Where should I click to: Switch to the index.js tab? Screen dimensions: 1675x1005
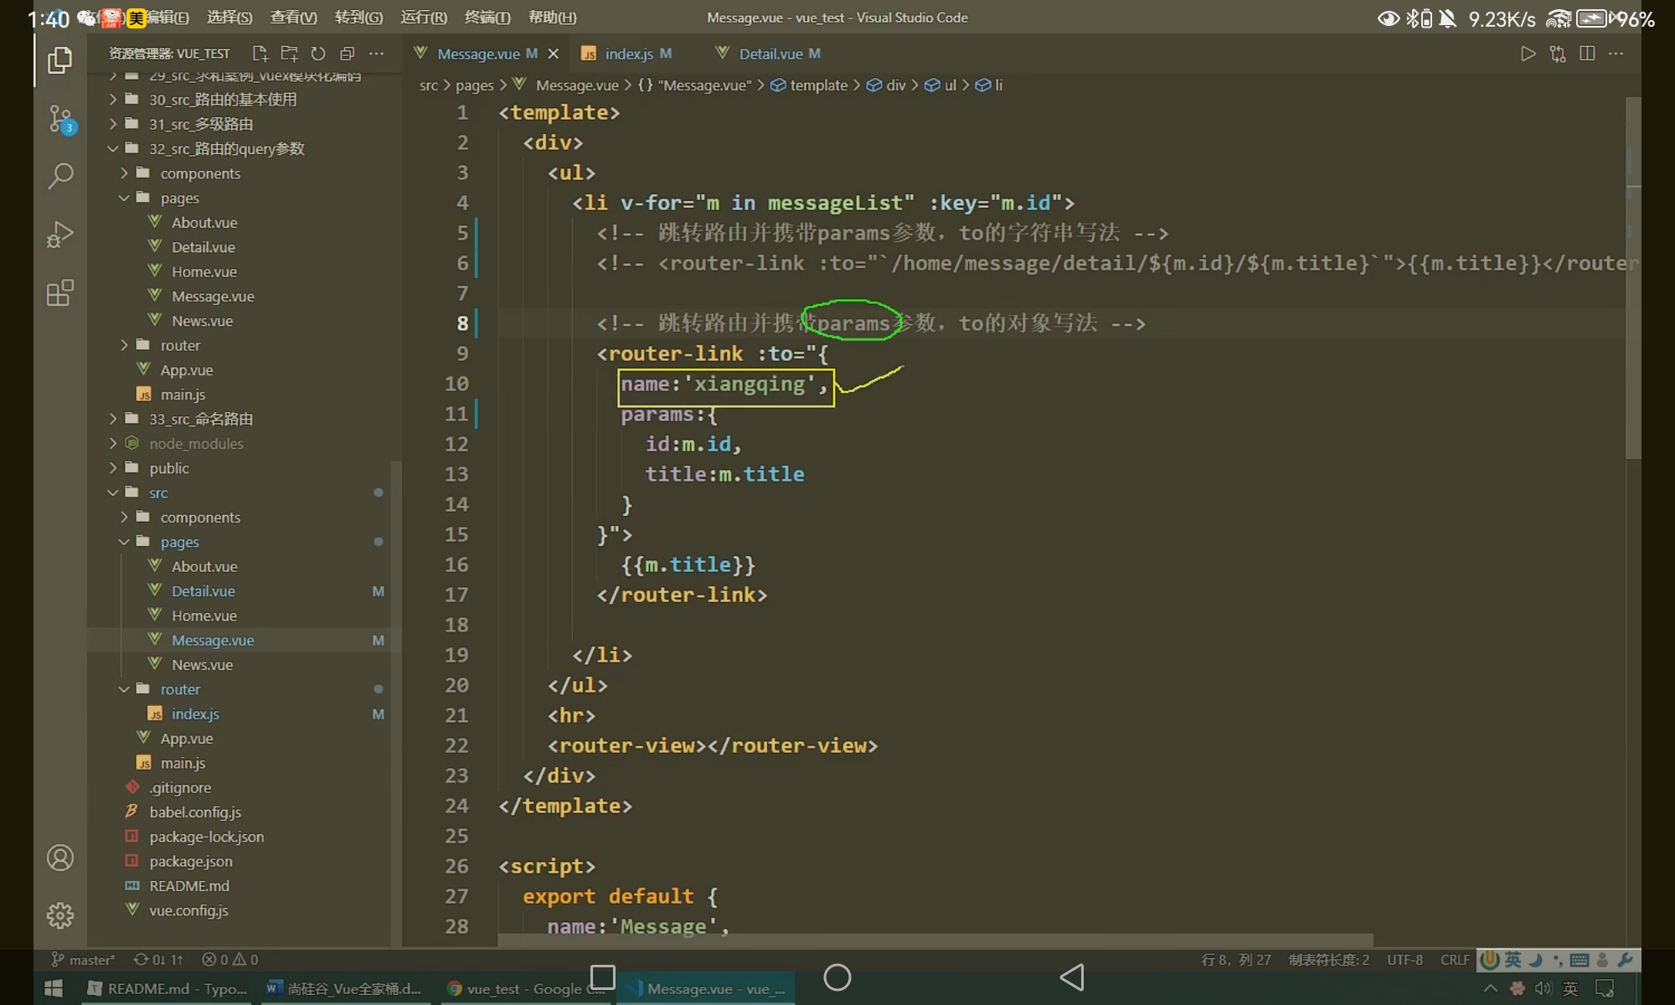pyautogui.click(x=628, y=54)
